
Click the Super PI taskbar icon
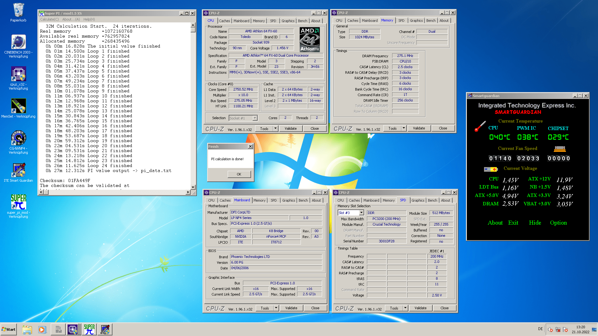point(89,329)
